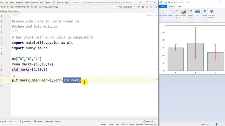Click the PycharmProjects breadcrumb

tap(22, 7)
